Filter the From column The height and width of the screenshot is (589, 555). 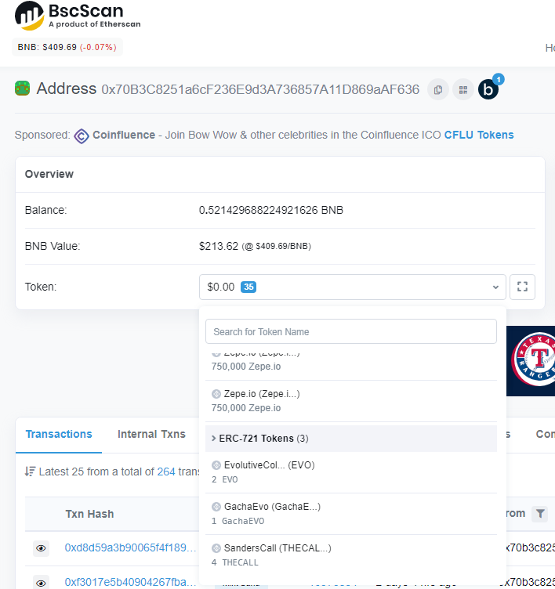tap(539, 514)
